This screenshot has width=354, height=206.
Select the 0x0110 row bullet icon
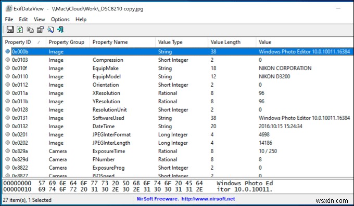8,76
